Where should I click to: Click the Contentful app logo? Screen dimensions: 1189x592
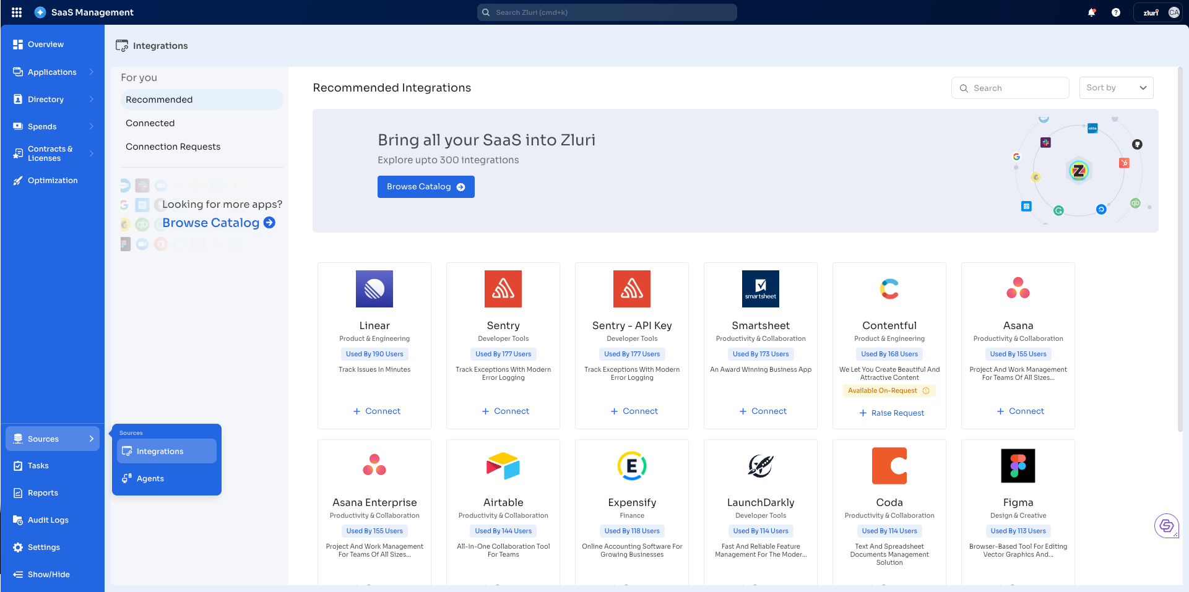[x=889, y=289]
